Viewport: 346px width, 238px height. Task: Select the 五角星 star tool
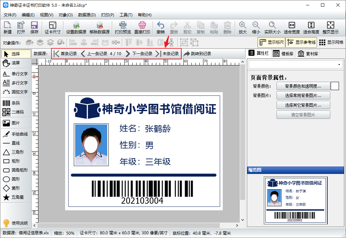pyautogui.click(x=16, y=197)
